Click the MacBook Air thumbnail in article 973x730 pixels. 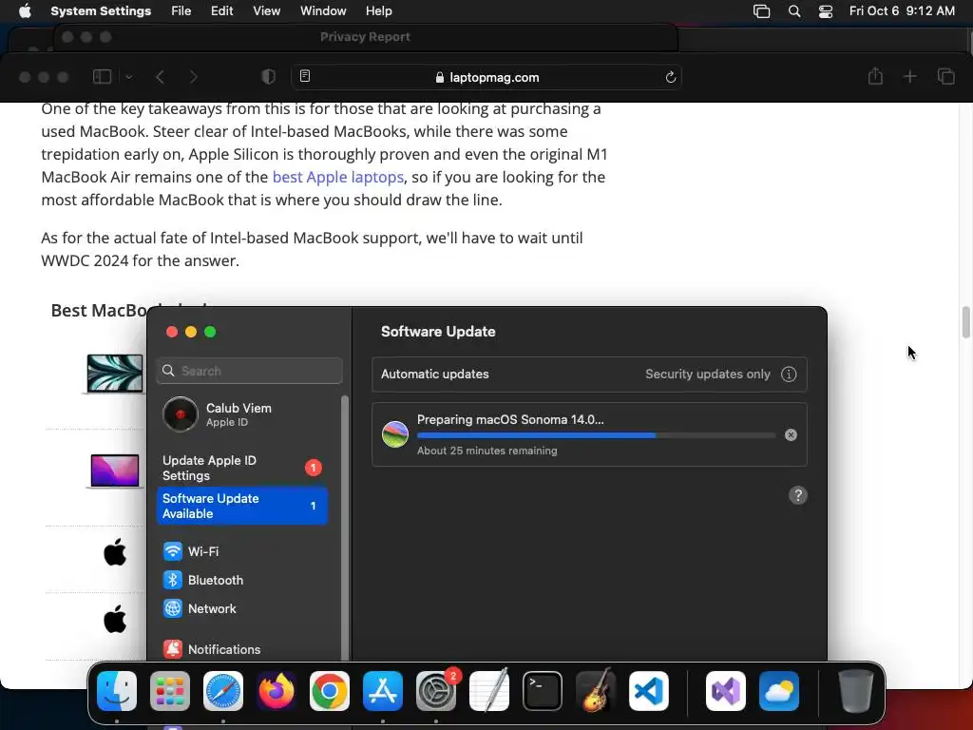115,373
